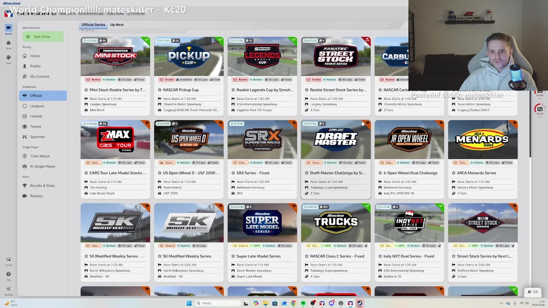
Task: Open Leagues in sidebar
Action: [43, 106]
